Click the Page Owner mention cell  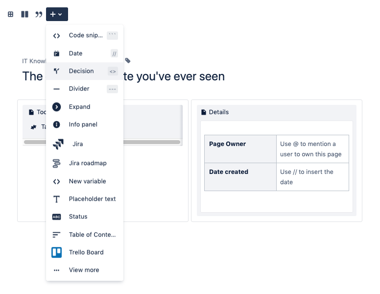(312, 149)
